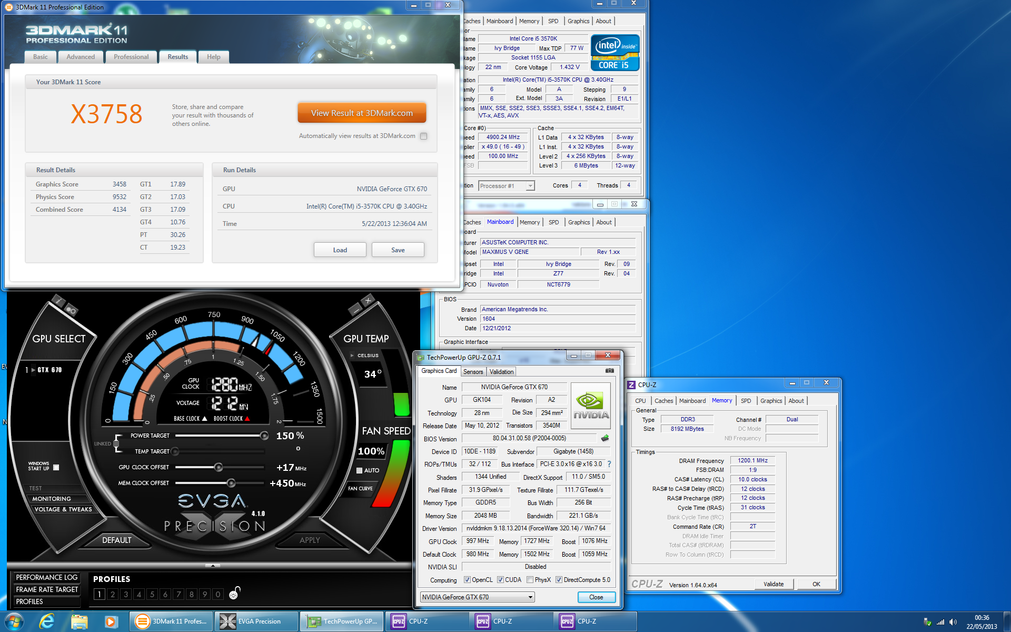Select GTX 670 arrow in GPU SELECT
1011x632 pixels.
click(x=33, y=370)
